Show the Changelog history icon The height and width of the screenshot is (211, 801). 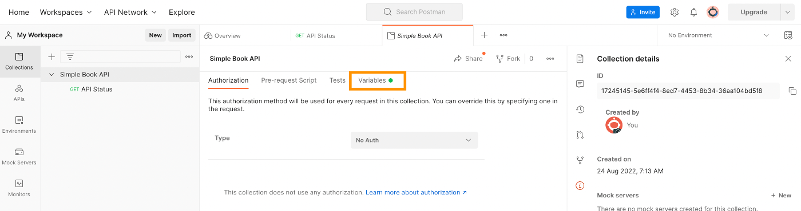[580, 109]
